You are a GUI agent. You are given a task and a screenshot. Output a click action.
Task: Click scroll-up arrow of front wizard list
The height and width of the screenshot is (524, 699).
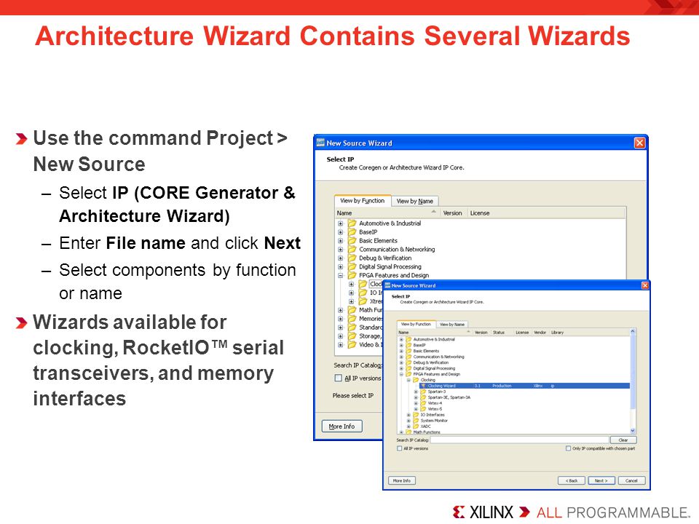click(633, 332)
